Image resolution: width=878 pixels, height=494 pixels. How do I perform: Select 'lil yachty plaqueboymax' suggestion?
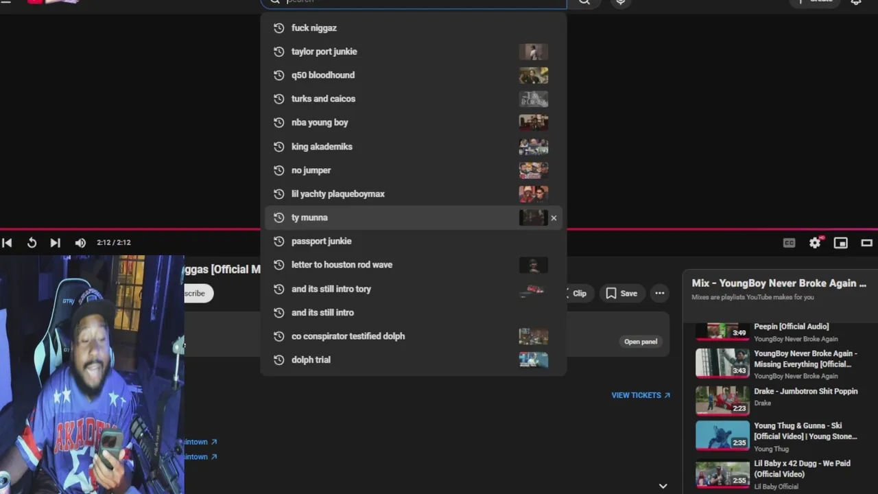click(413, 193)
